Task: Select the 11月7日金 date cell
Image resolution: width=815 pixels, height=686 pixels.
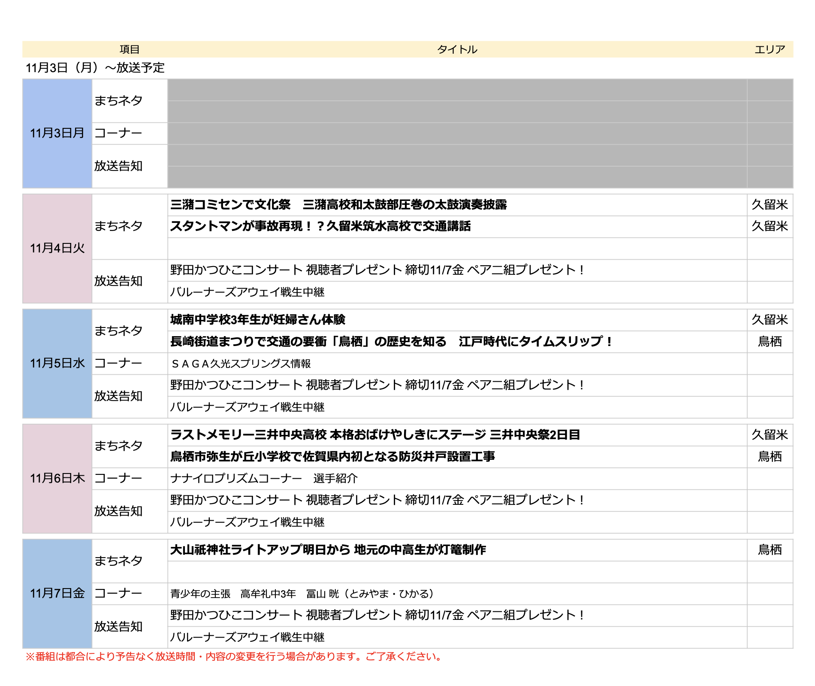Action: click(57, 593)
